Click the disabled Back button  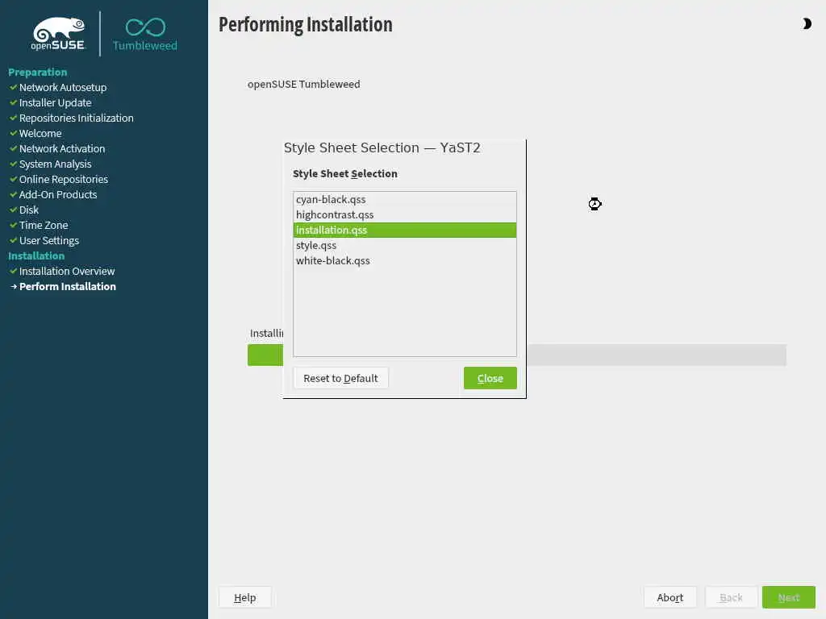click(x=731, y=597)
